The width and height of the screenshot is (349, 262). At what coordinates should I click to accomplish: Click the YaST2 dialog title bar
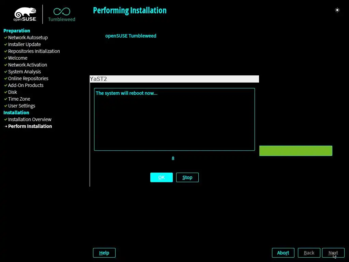174,79
